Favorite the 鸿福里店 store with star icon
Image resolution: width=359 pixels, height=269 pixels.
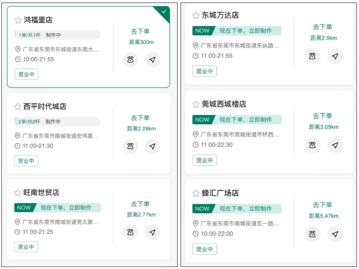18,20
